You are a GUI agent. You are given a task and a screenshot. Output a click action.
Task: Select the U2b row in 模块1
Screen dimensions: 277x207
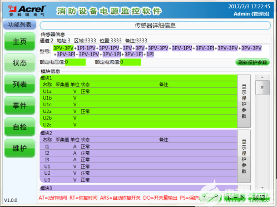pos(138,118)
